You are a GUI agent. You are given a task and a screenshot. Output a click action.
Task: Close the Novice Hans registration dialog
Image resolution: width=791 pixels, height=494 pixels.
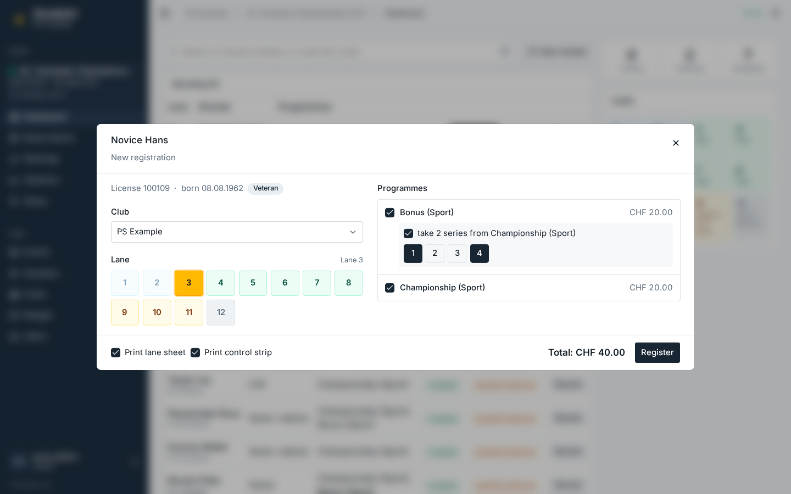(676, 143)
